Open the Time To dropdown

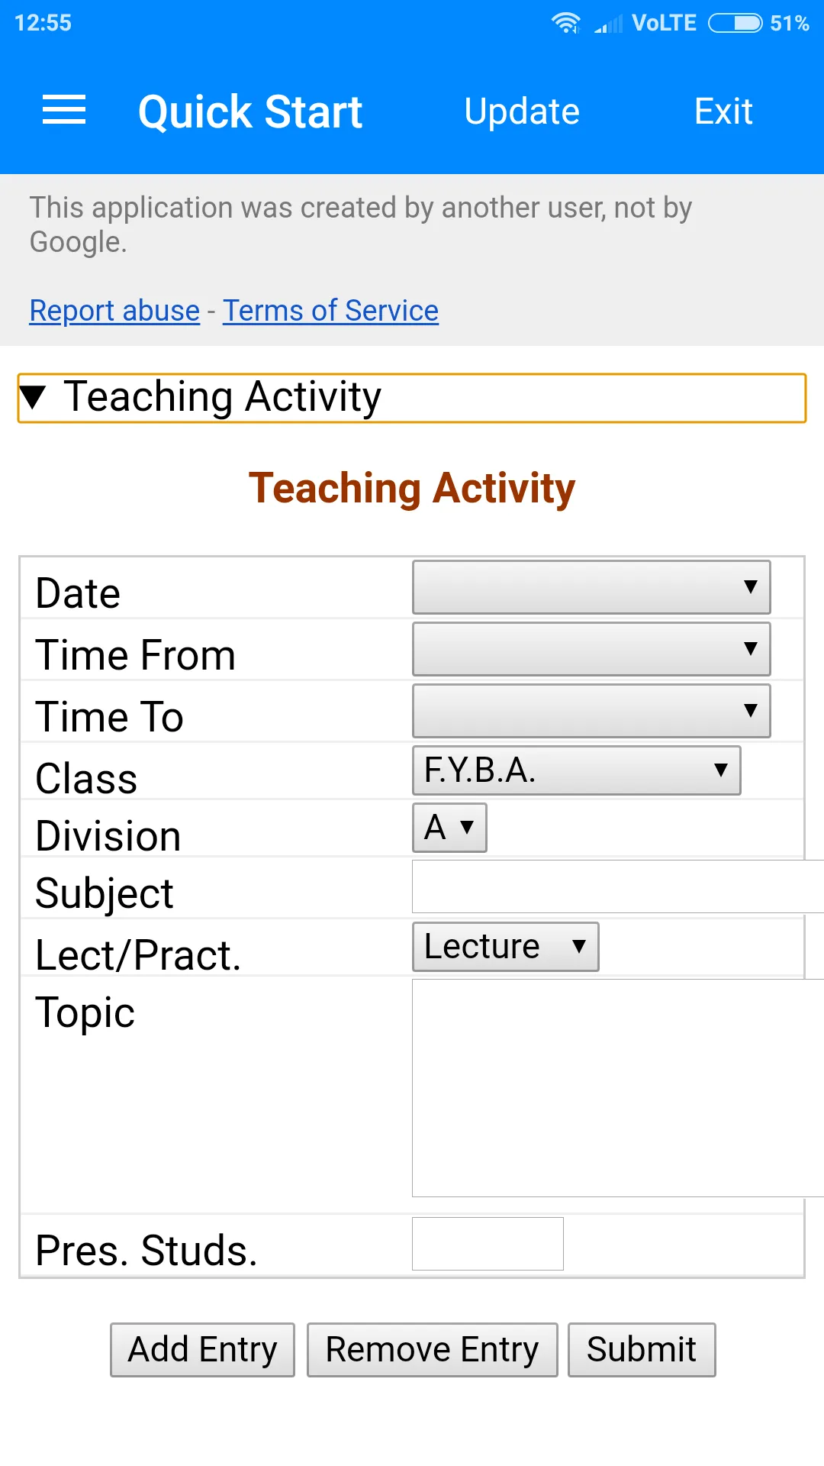point(591,711)
